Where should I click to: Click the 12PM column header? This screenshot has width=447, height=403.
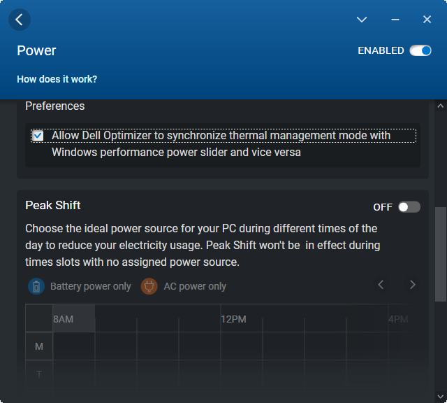click(x=233, y=319)
